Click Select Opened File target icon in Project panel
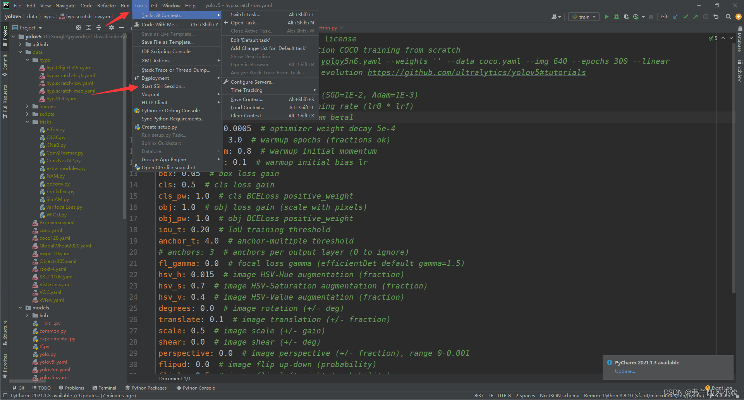The height and width of the screenshot is (400, 744). [x=79, y=27]
